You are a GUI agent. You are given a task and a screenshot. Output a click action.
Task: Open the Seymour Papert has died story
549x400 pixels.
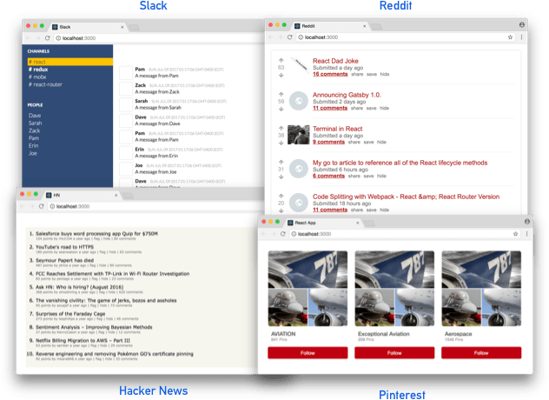(64, 261)
